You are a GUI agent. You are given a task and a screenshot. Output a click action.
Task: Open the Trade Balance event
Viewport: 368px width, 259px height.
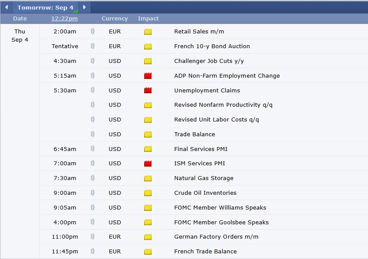(194, 134)
